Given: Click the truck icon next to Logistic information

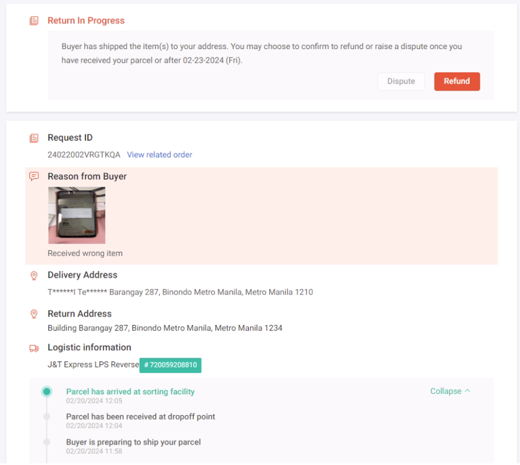Looking at the screenshot, I should [34, 347].
